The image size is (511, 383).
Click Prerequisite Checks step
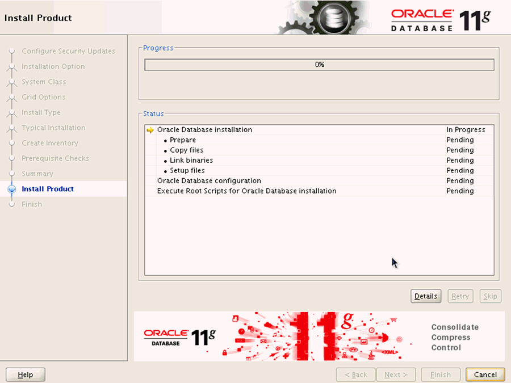point(56,158)
